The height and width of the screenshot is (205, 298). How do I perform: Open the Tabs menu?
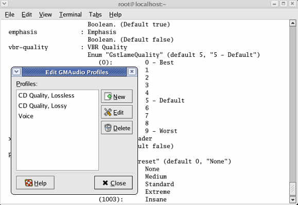95,14
